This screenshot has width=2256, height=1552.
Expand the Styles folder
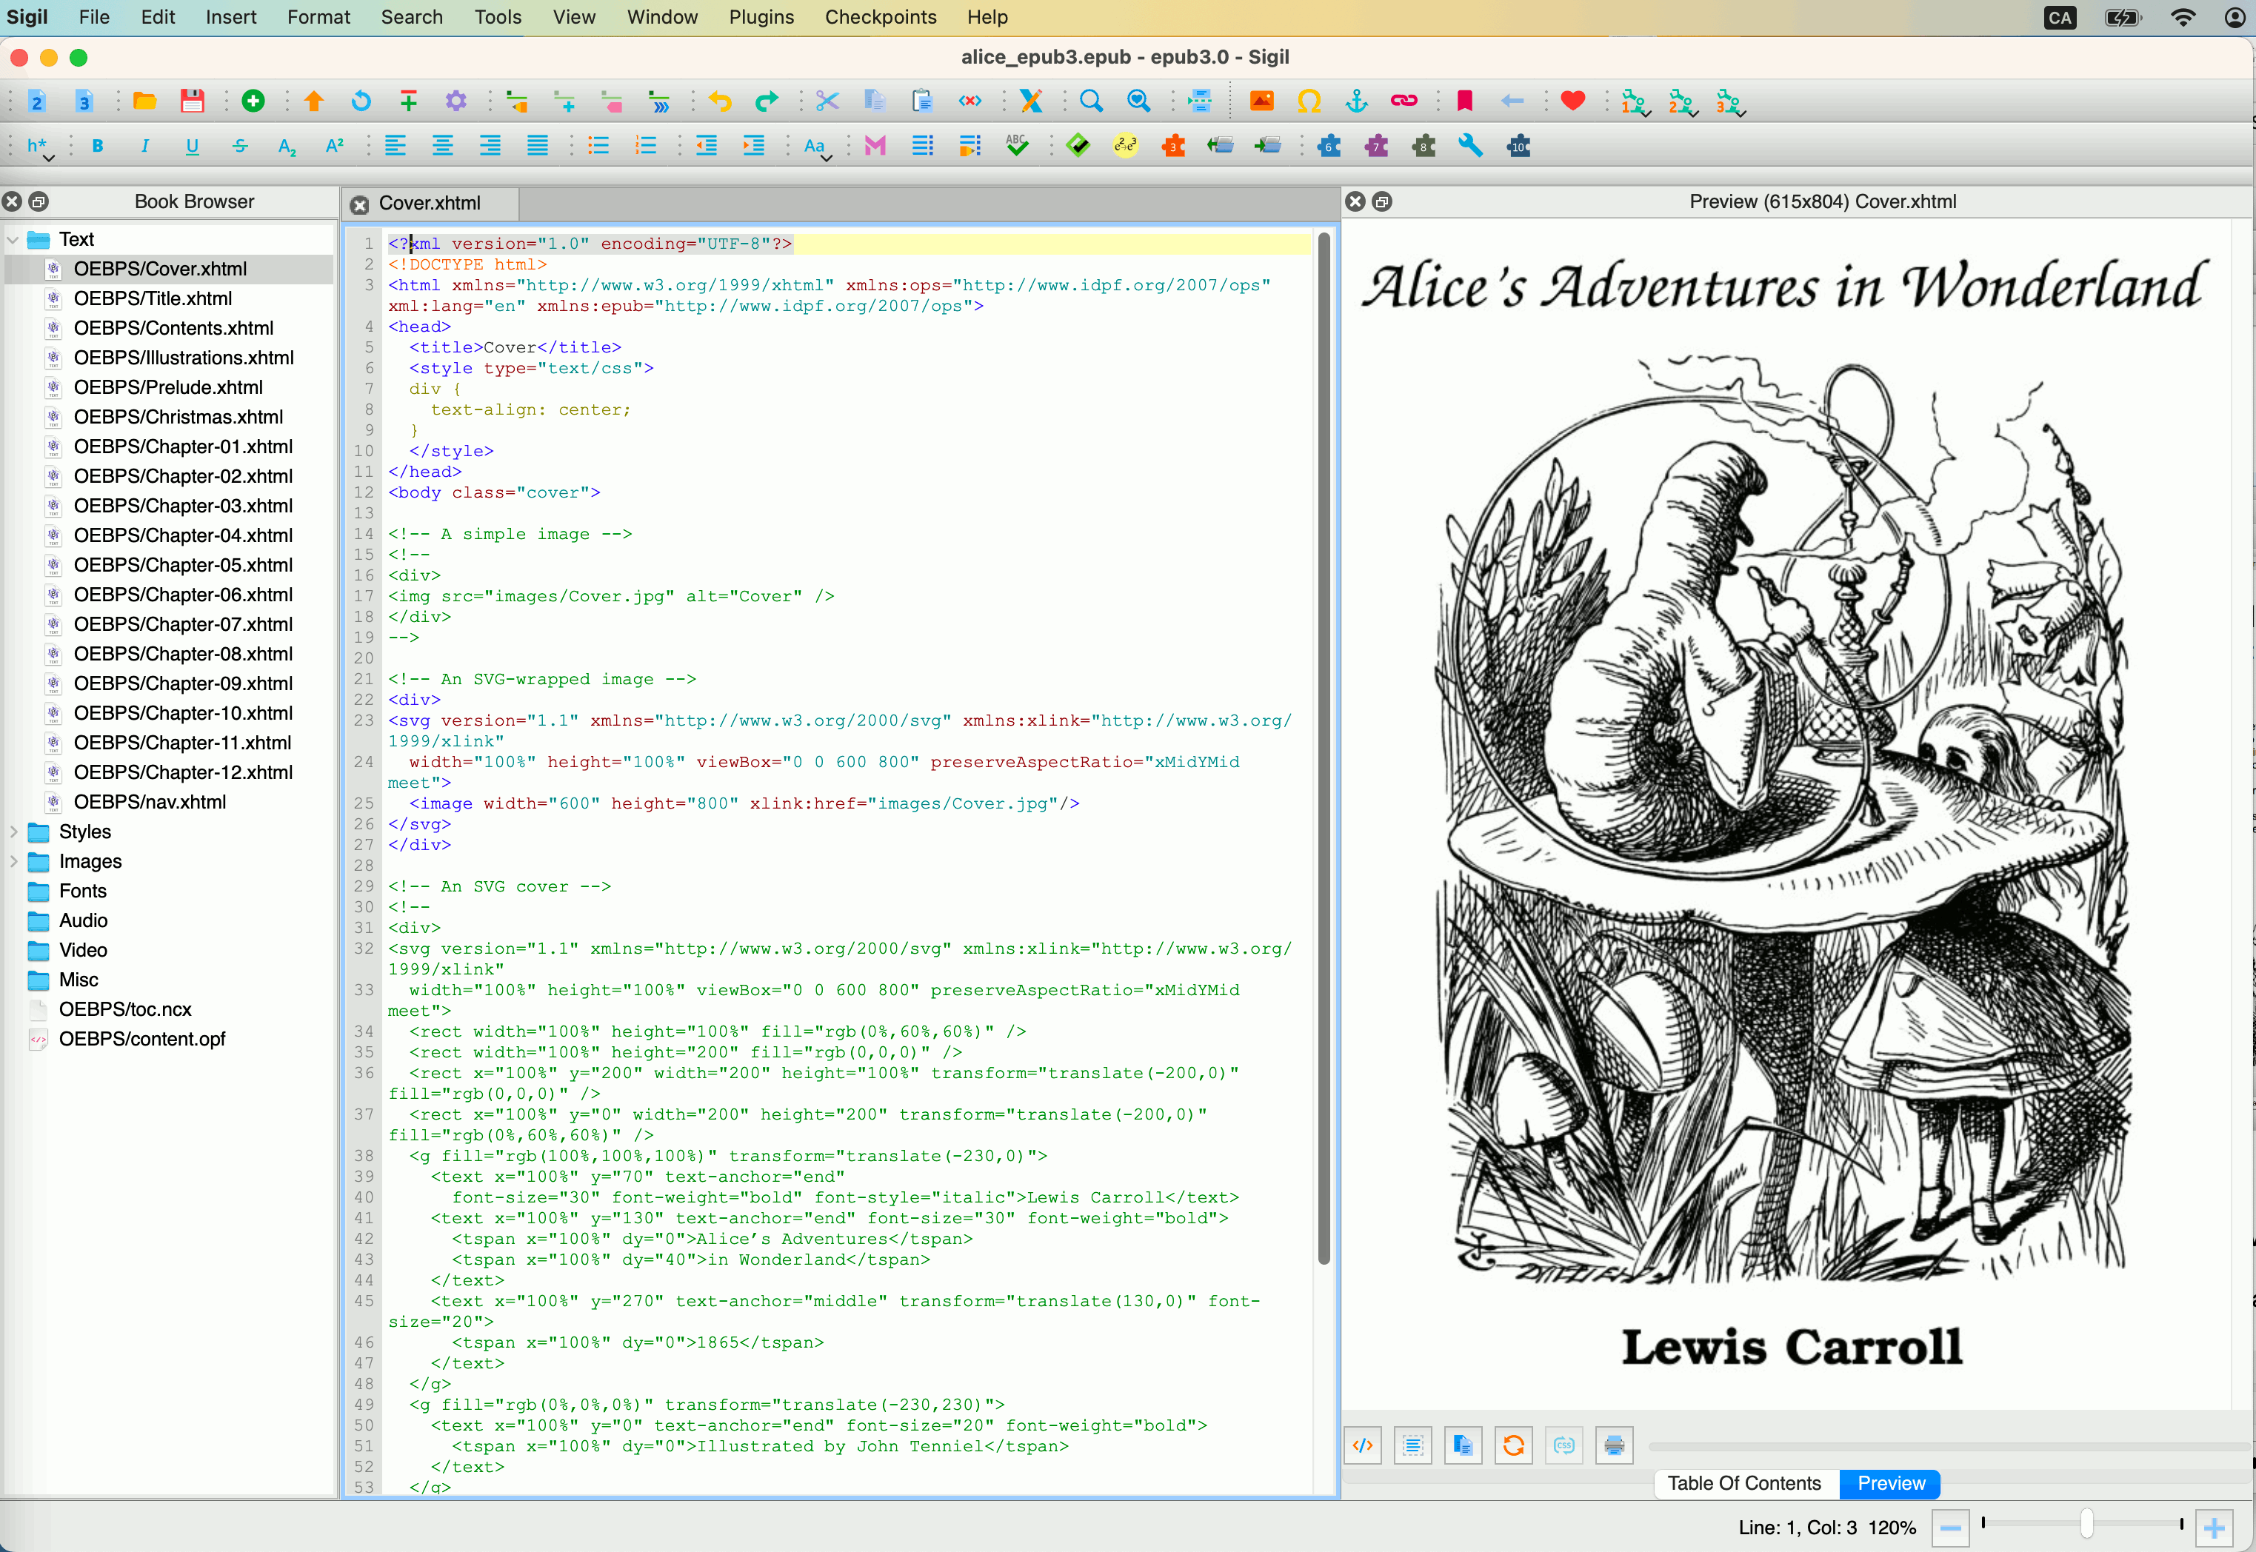[x=13, y=832]
